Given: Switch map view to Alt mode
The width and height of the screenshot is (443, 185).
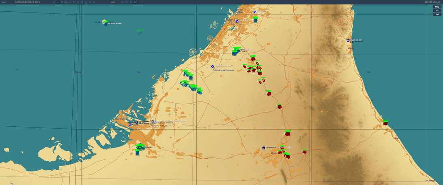Looking at the screenshot, I should (437, 11).
